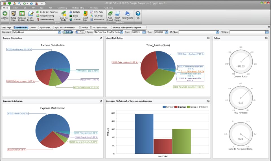This screenshot has height=161, width=271.
Task: Toggle the Expenses legend swatch in bar chart
Action: pos(176,107)
